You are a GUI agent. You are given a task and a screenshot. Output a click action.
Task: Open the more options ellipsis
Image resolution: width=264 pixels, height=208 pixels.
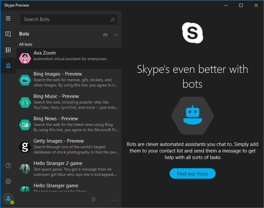114,200
